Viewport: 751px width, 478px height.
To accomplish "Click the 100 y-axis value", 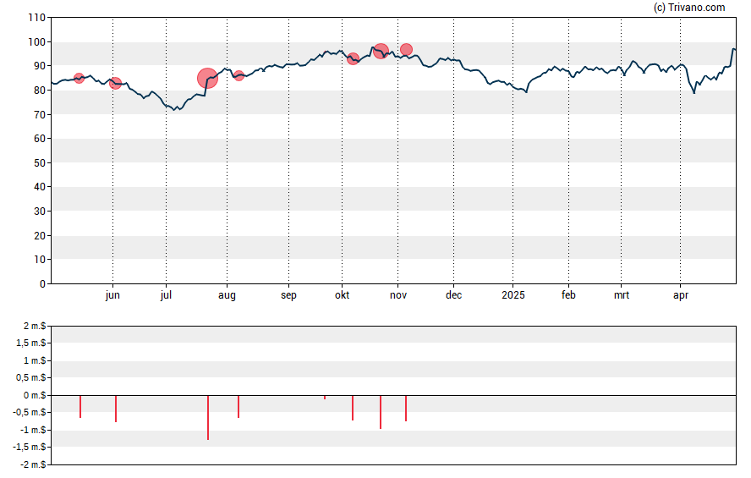I will pyautogui.click(x=37, y=42).
